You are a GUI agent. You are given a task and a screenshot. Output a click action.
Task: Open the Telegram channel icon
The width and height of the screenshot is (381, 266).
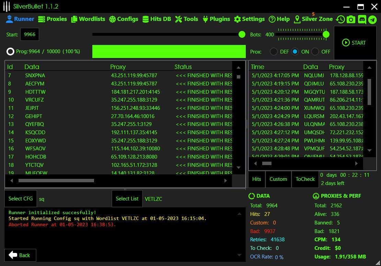[372, 20]
